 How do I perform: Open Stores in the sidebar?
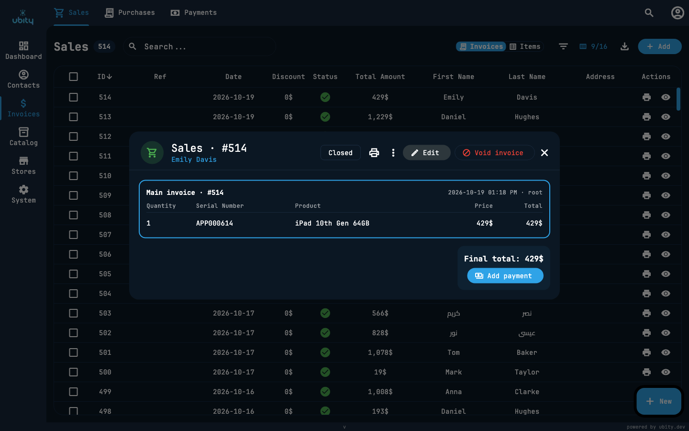[23, 165]
